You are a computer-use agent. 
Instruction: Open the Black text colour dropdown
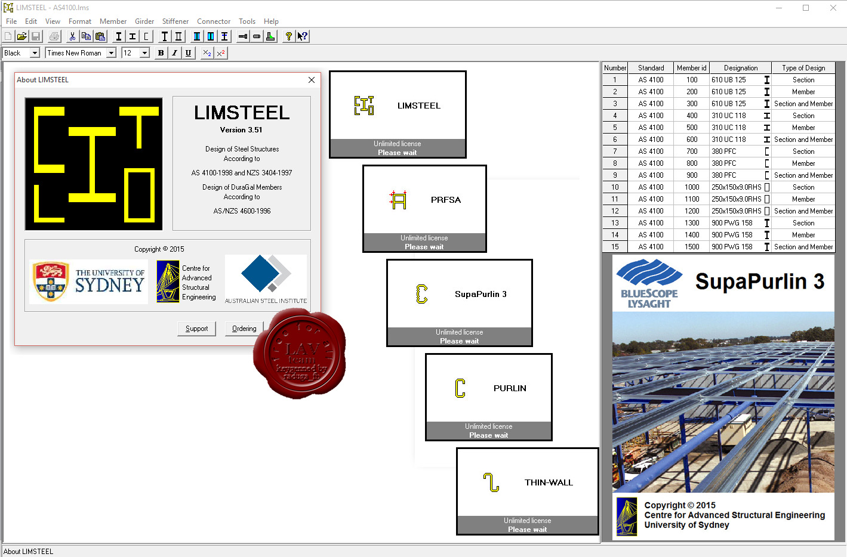[35, 53]
